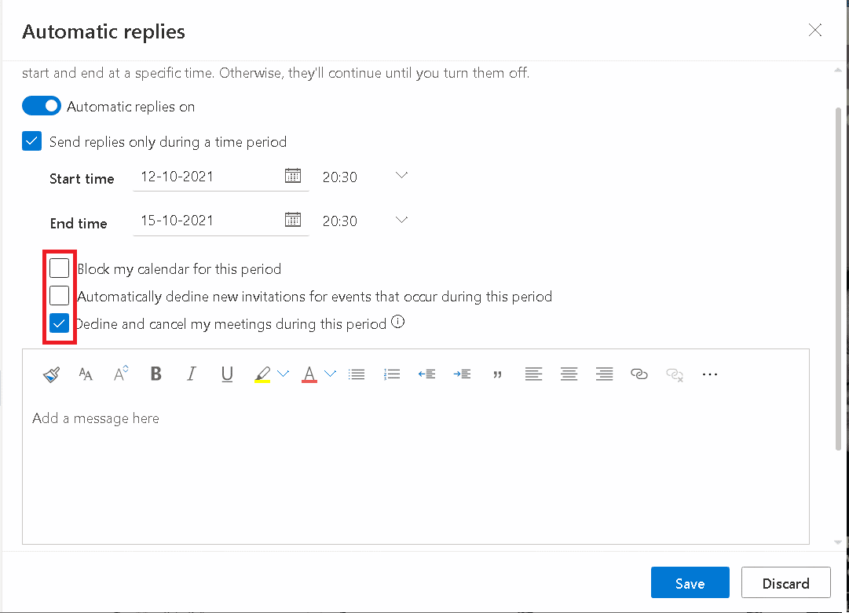This screenshot has width=849, height=613.
Task: Click the Add a message here text area
Action: [x=415, y=471]
